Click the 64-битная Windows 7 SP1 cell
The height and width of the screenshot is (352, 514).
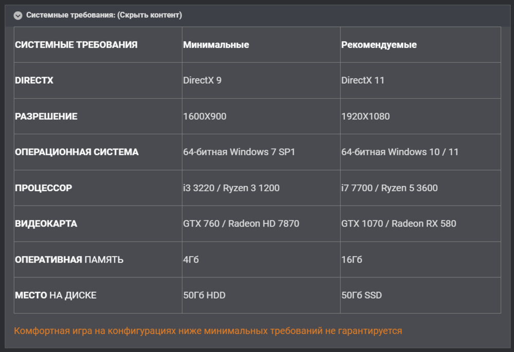coord(239,152)
